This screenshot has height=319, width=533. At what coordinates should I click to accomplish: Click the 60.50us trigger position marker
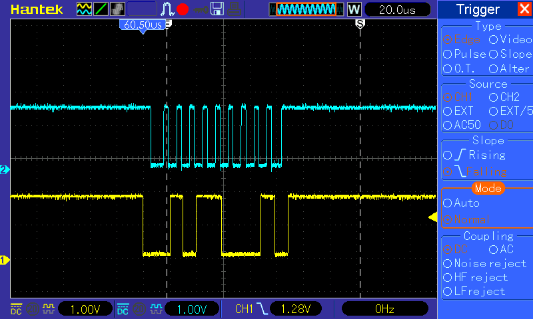click(x=143, y=25)
